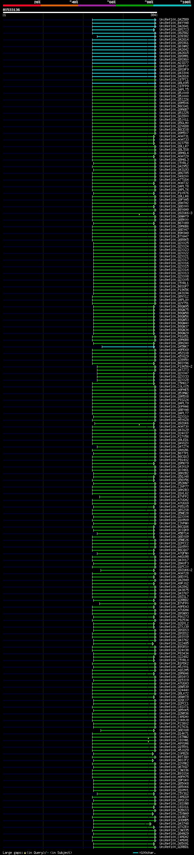Open hit UniRef100_C6SVW1

click(x=174, y=740)
